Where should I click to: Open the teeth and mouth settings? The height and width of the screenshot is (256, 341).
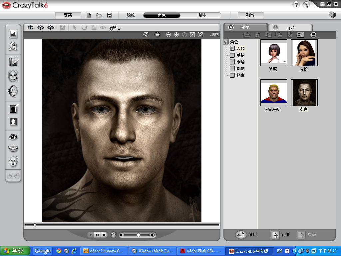tap(13, 149)
